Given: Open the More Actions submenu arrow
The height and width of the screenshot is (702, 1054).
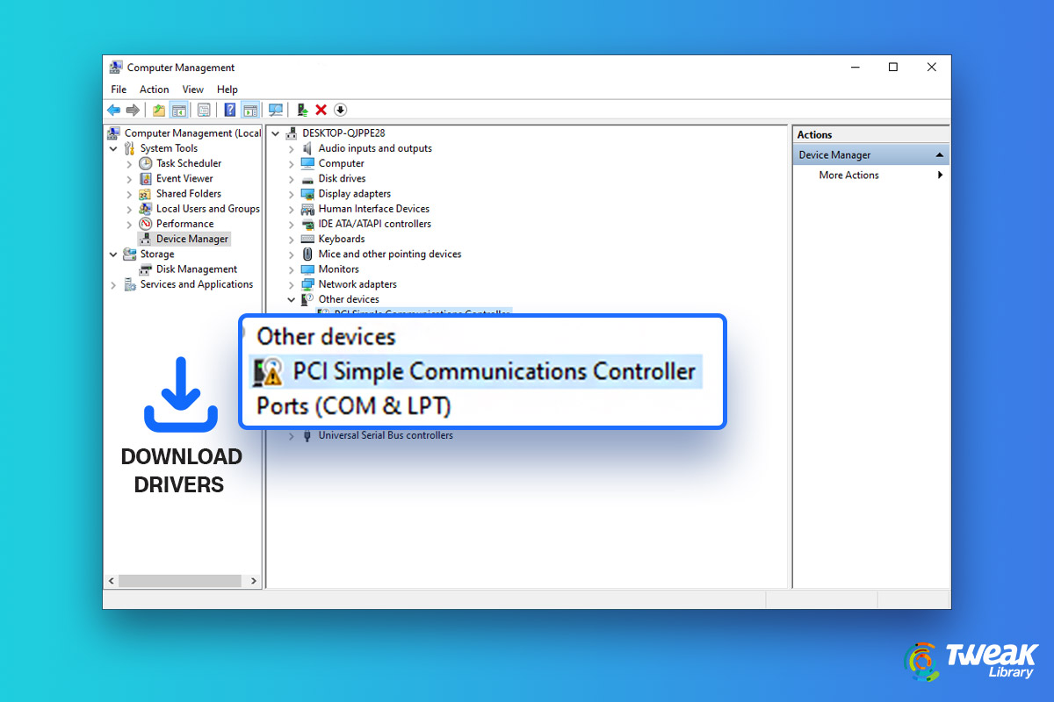Looking at the screenshot, I should [941, 175].
